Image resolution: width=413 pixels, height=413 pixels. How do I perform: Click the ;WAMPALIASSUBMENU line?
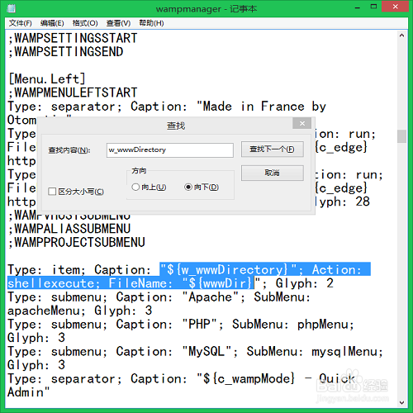pyautogui.click(x=69, y=229)
